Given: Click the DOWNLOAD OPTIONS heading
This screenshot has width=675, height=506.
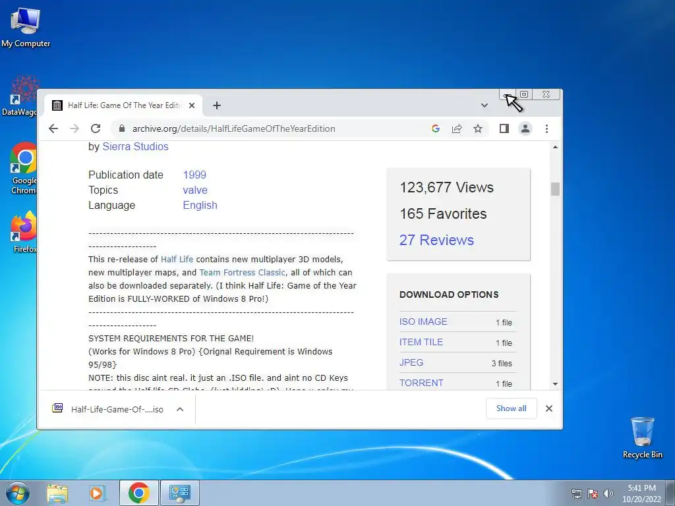Looking at the screenshot, I should (449, 295).
